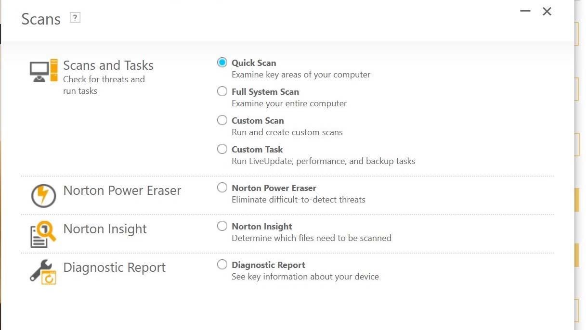Select the Full System Scan radio button

coord(222,91)
